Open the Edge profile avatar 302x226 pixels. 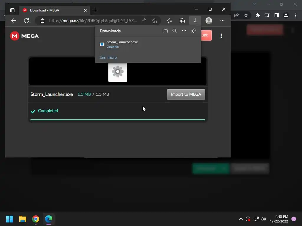(x=209, y=21)
